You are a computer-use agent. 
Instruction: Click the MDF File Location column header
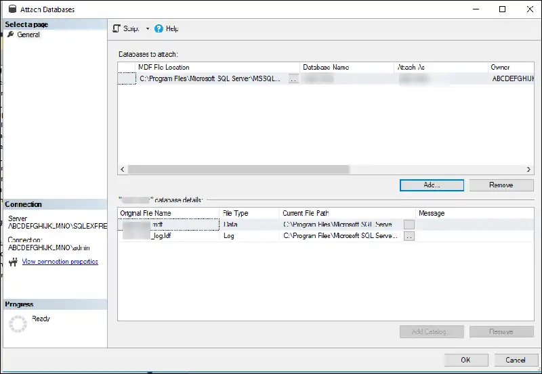pyautogui.click(x=217, y=67)
